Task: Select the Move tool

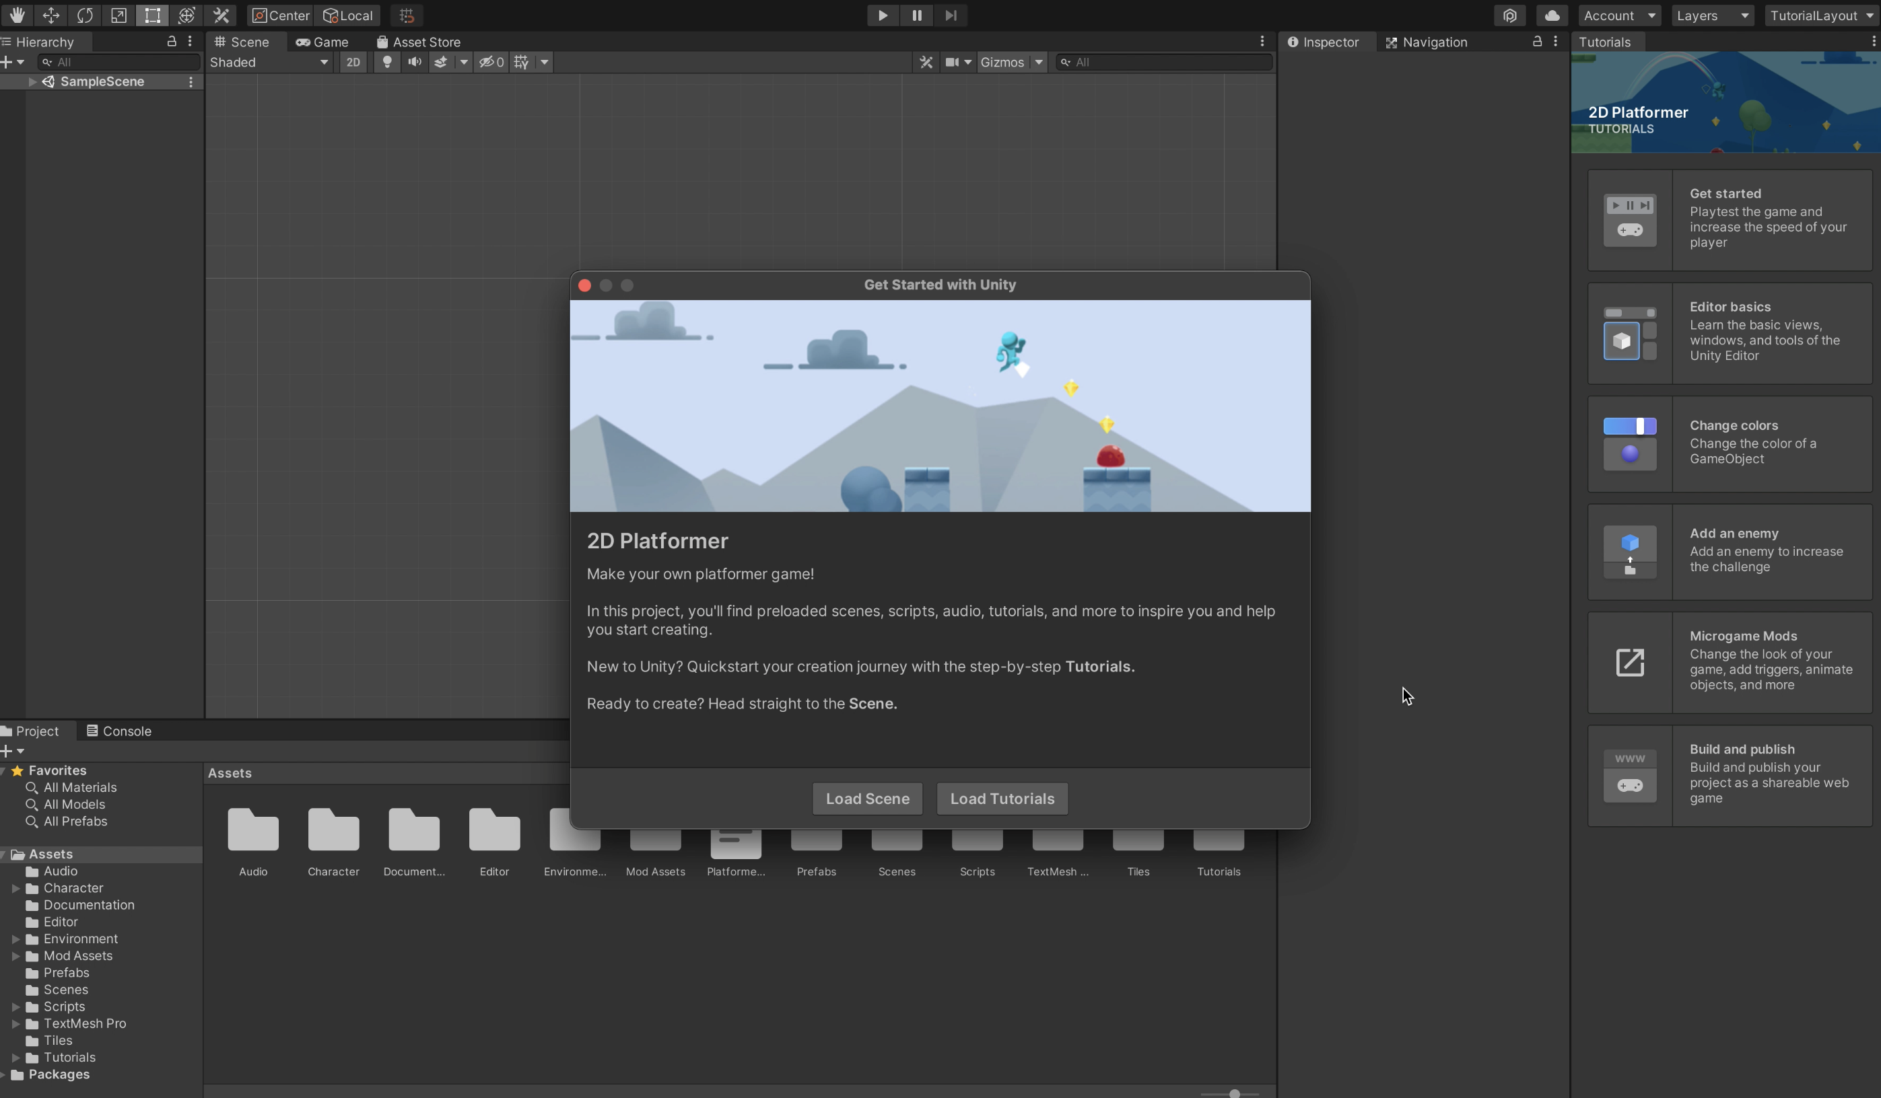Action: (50, 15)
